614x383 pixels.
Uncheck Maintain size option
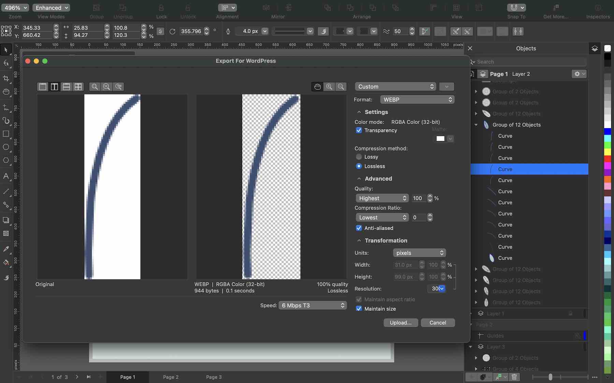(359, 309)
